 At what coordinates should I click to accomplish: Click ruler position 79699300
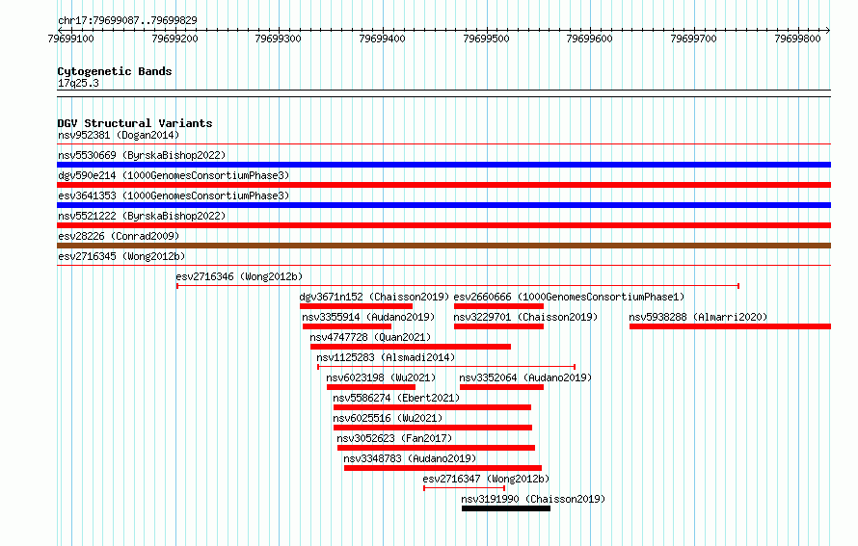pyautogui.click(x=279, y=39)
